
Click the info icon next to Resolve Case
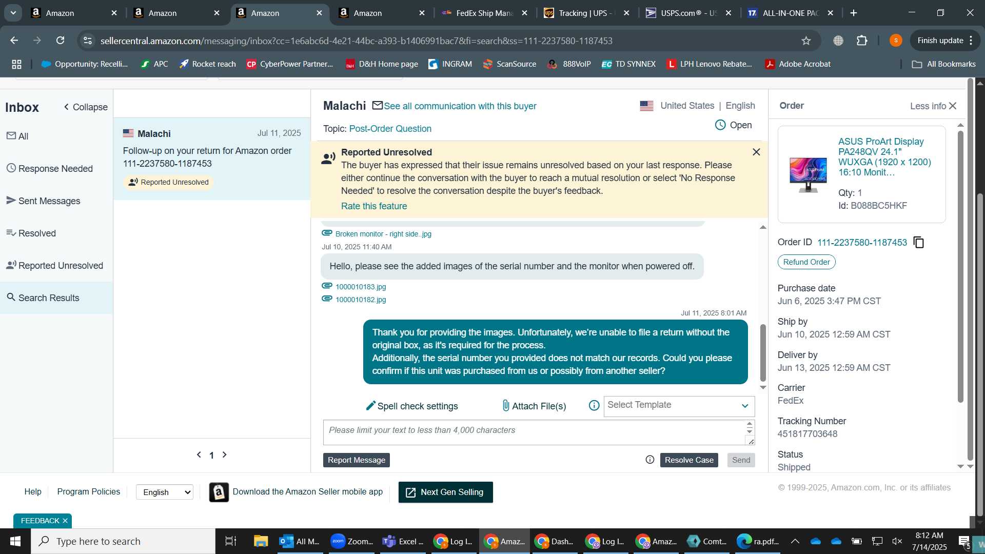[650, 460]
